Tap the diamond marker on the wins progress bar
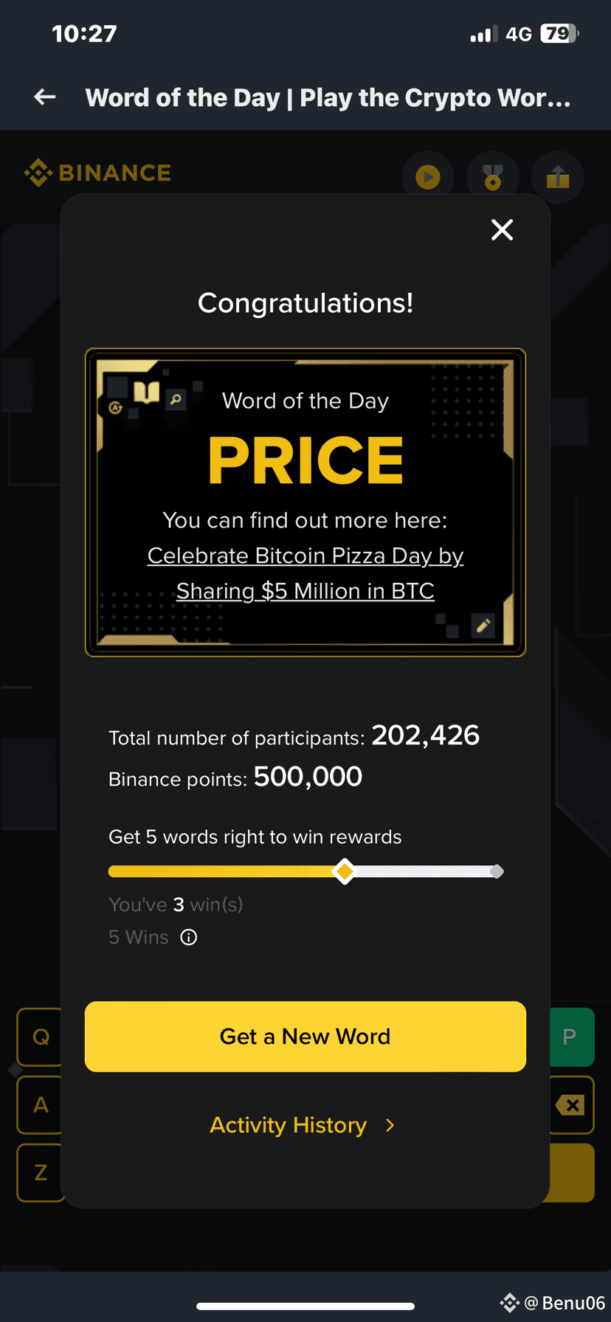Screen dimensions: 611x1322 (x=345, y=871)
